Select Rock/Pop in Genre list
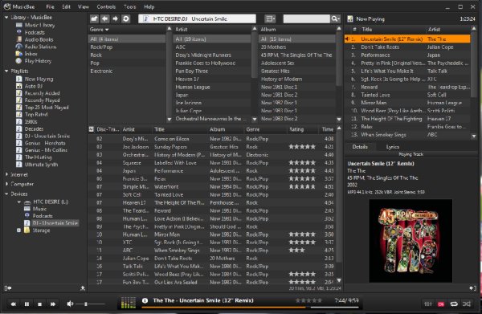The image size is (482, 314). [101, 47]
